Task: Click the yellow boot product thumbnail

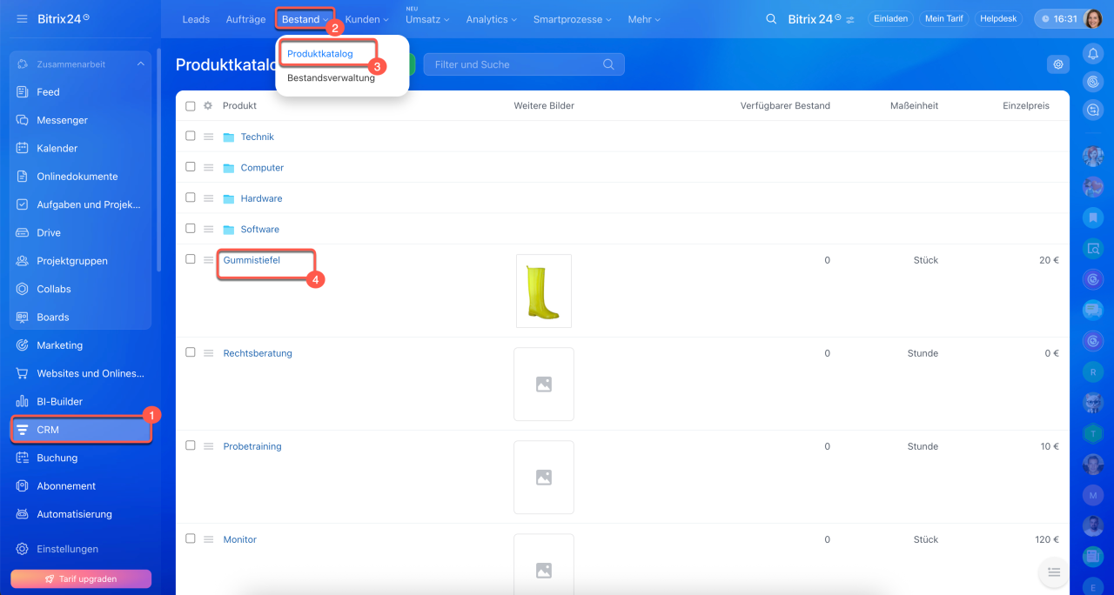Action: (544, 291)
